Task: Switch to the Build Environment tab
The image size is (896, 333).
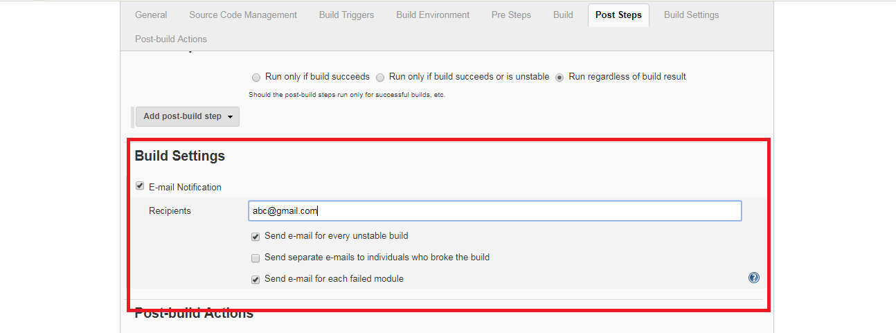Action: [433, 15]
